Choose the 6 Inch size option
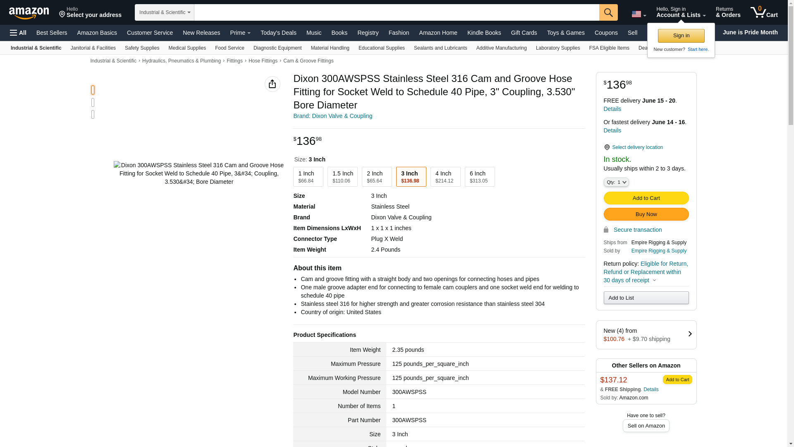The width and height of the screenshot is (794, 447). [479, 177]
